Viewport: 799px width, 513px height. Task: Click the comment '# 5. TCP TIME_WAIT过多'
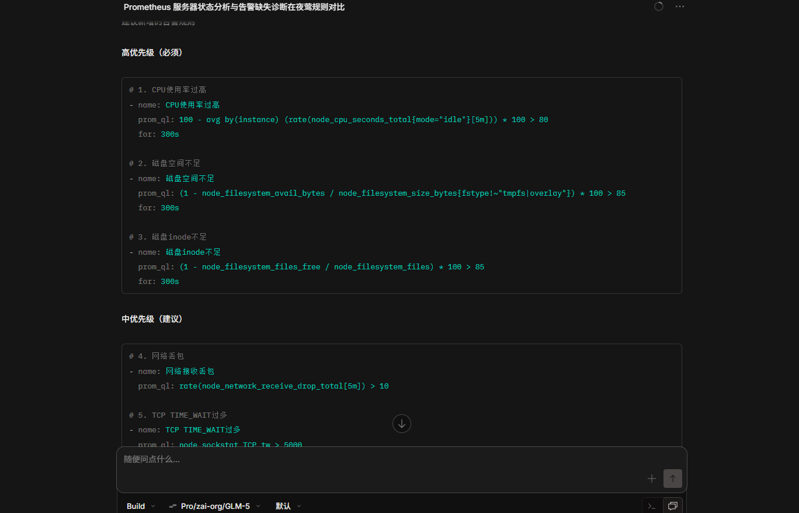coord(178,415)
